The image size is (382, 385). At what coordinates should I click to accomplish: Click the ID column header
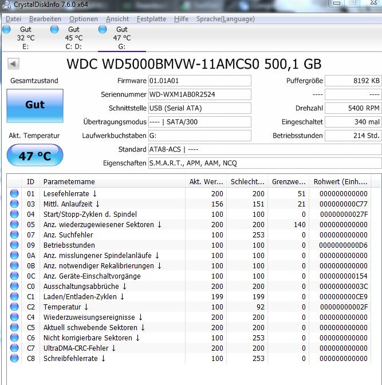[x=31, y=182]
